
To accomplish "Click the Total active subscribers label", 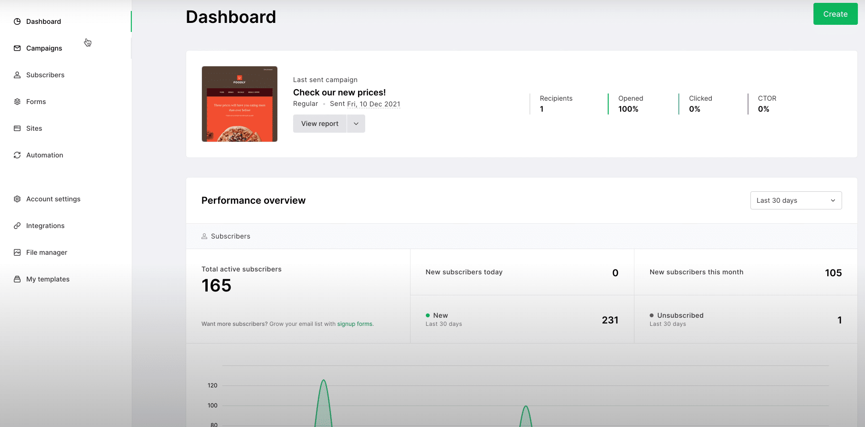I will pos(242,269).
